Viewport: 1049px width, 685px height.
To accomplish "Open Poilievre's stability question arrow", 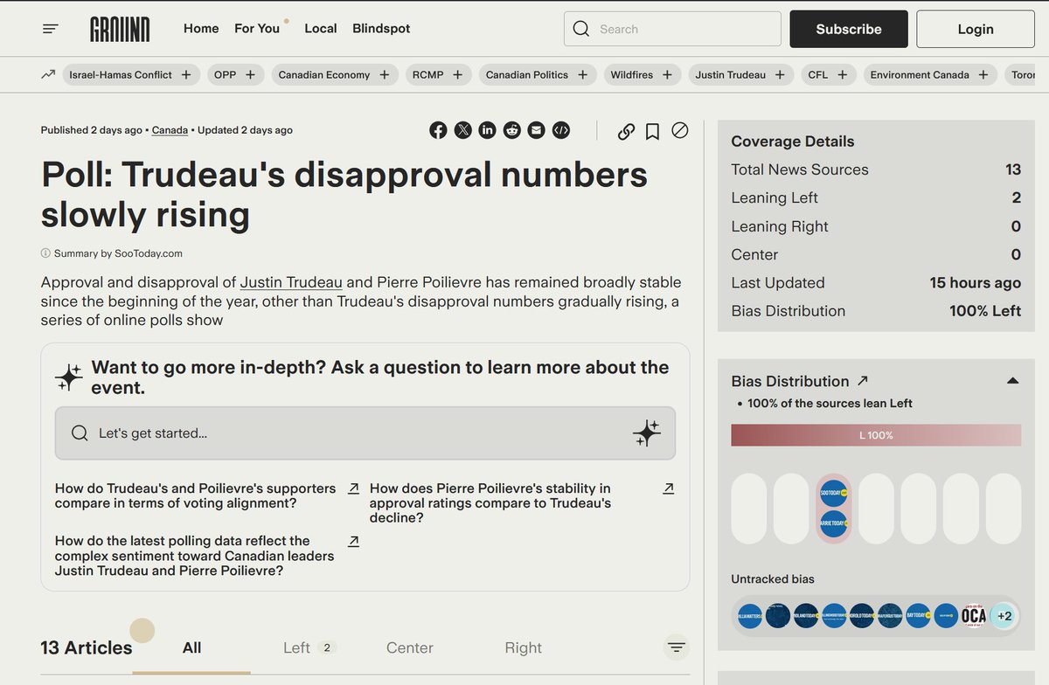I will coord(668,488).
